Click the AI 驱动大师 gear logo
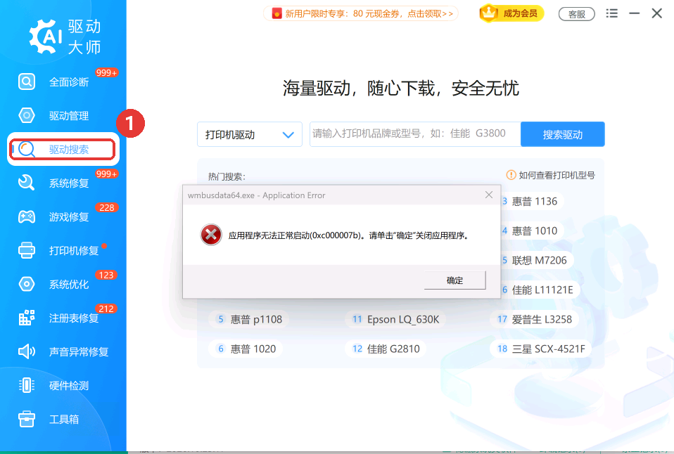 point(45,37)
